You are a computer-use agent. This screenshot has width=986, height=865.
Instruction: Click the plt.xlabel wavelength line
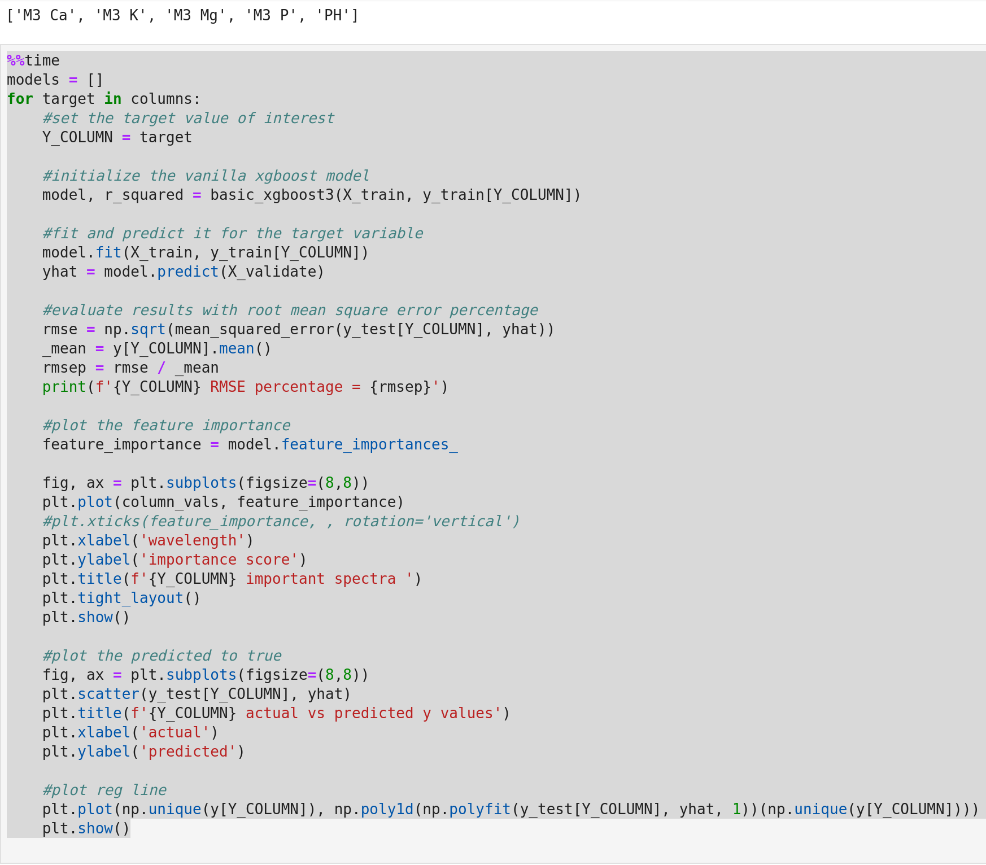(x=147, y=540)
